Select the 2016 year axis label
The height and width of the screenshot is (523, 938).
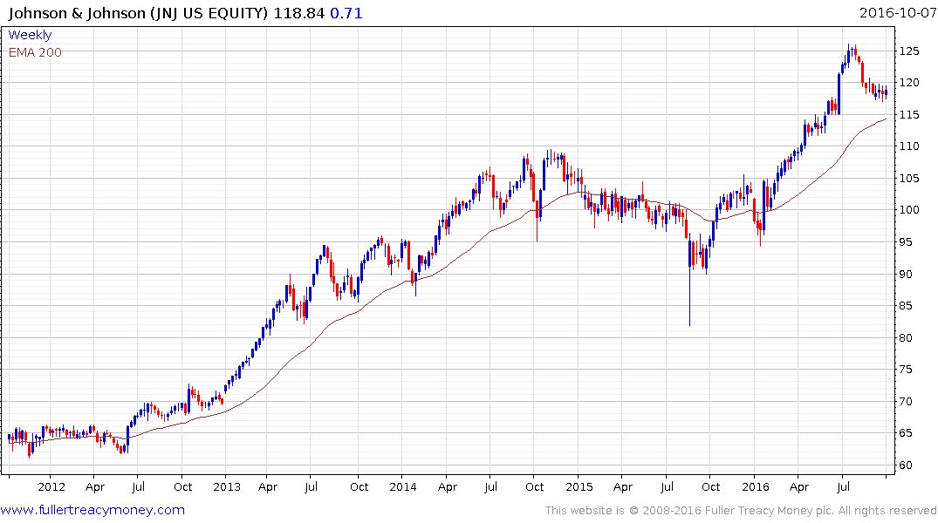(756, 487)
